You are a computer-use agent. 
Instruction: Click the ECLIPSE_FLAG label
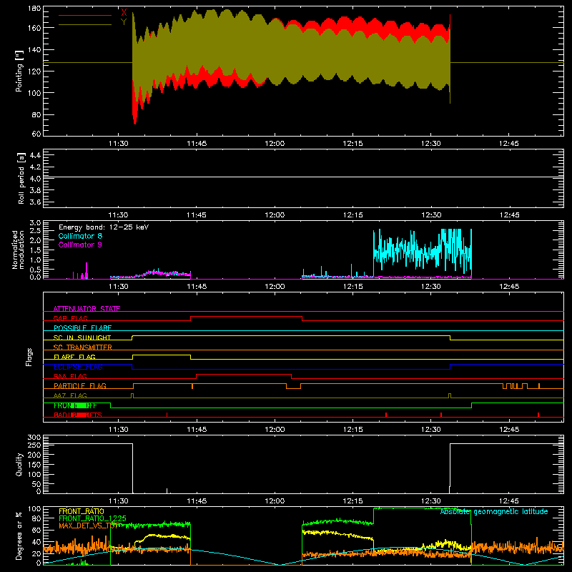[78, 367]
